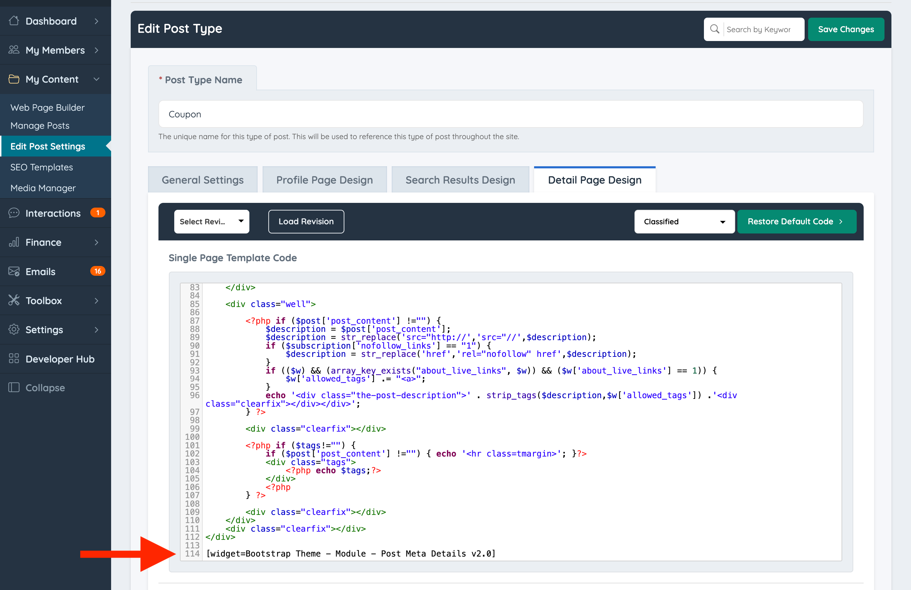The image size is (911, 590).
Task: Expand the Finance menu chevron
Action: pyautogui.click(x=97, y=242)
